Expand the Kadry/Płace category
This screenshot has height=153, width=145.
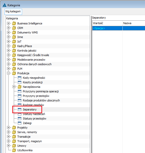[x=9, y=46]
